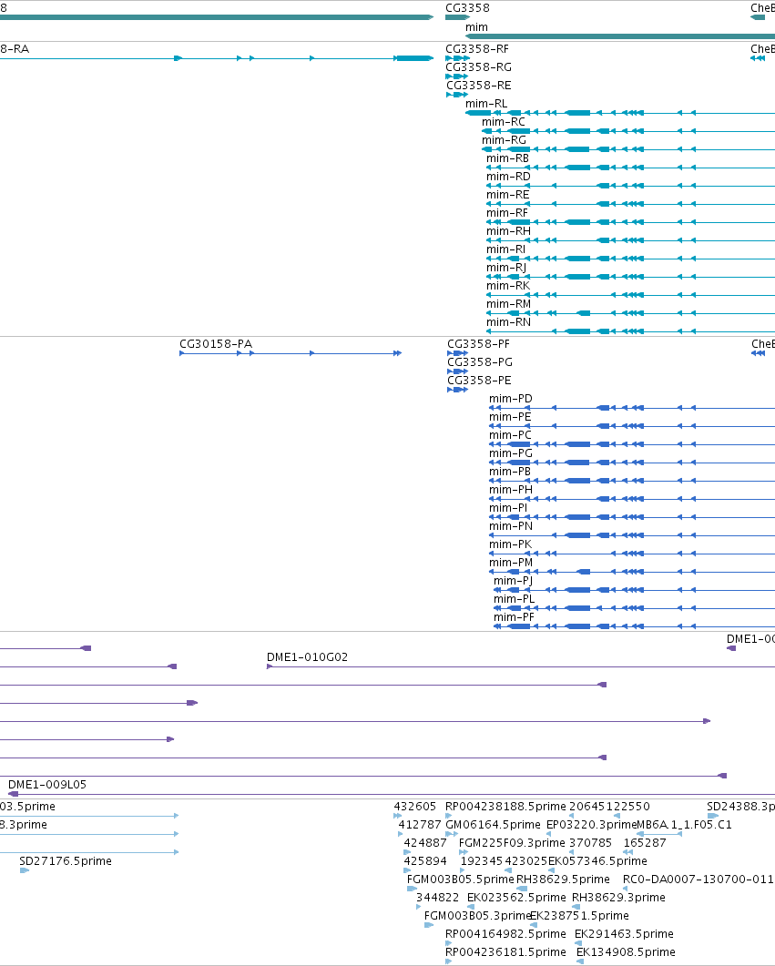Screen dimensions: 775x966
Task: Click the mim-PD protein
Action: (x=511, y=399)
